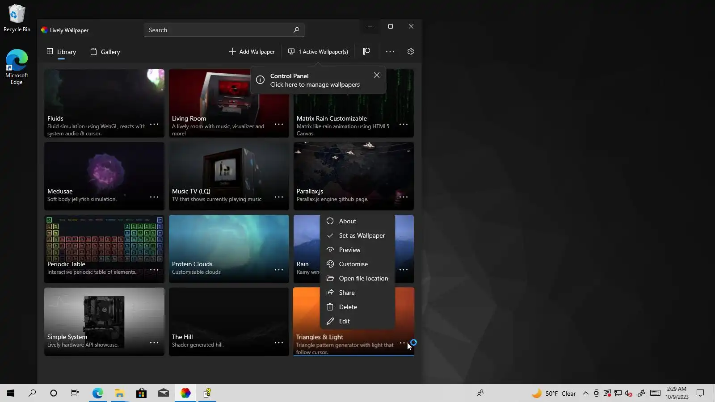Choose Delete from the context menu
Viewport: 715px width, 402px height.
tap(357, 307)
